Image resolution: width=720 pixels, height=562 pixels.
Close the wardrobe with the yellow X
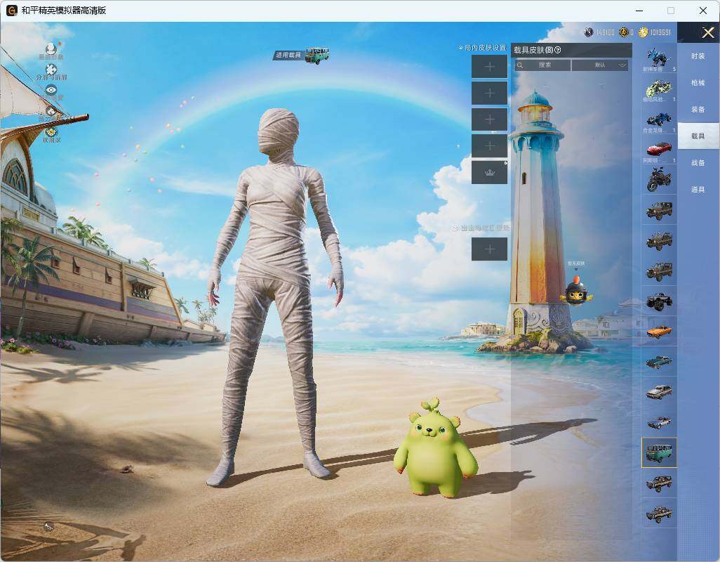pyautogui.click(x=707, y=32)
